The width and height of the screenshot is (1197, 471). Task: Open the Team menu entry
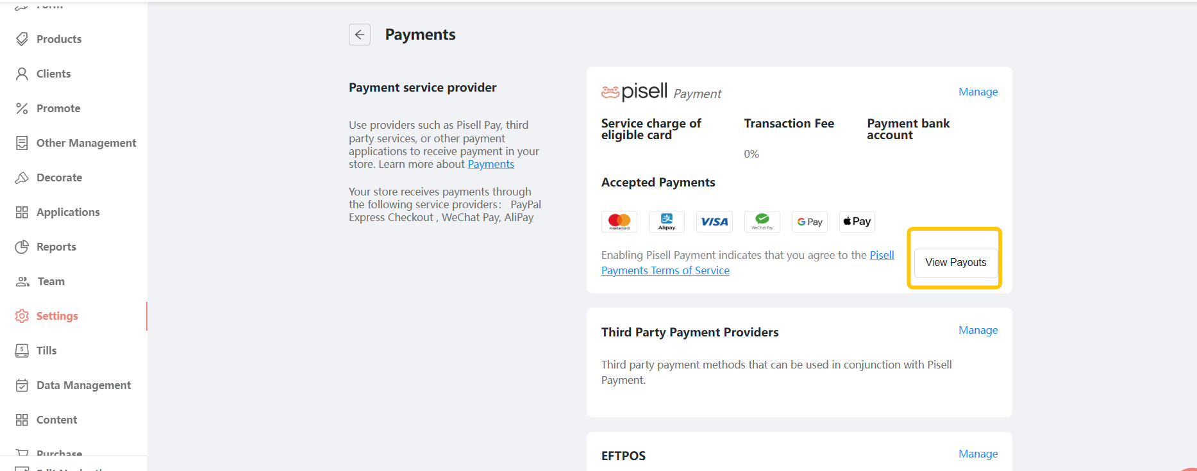coord(51,281)
